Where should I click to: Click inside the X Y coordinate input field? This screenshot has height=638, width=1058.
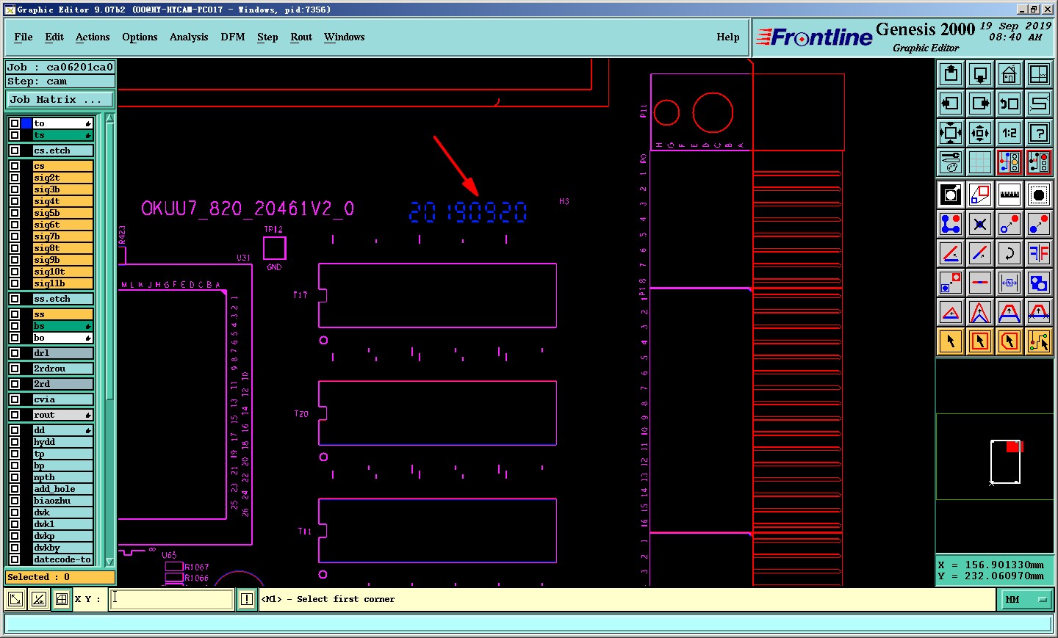[x=172, y=599]
